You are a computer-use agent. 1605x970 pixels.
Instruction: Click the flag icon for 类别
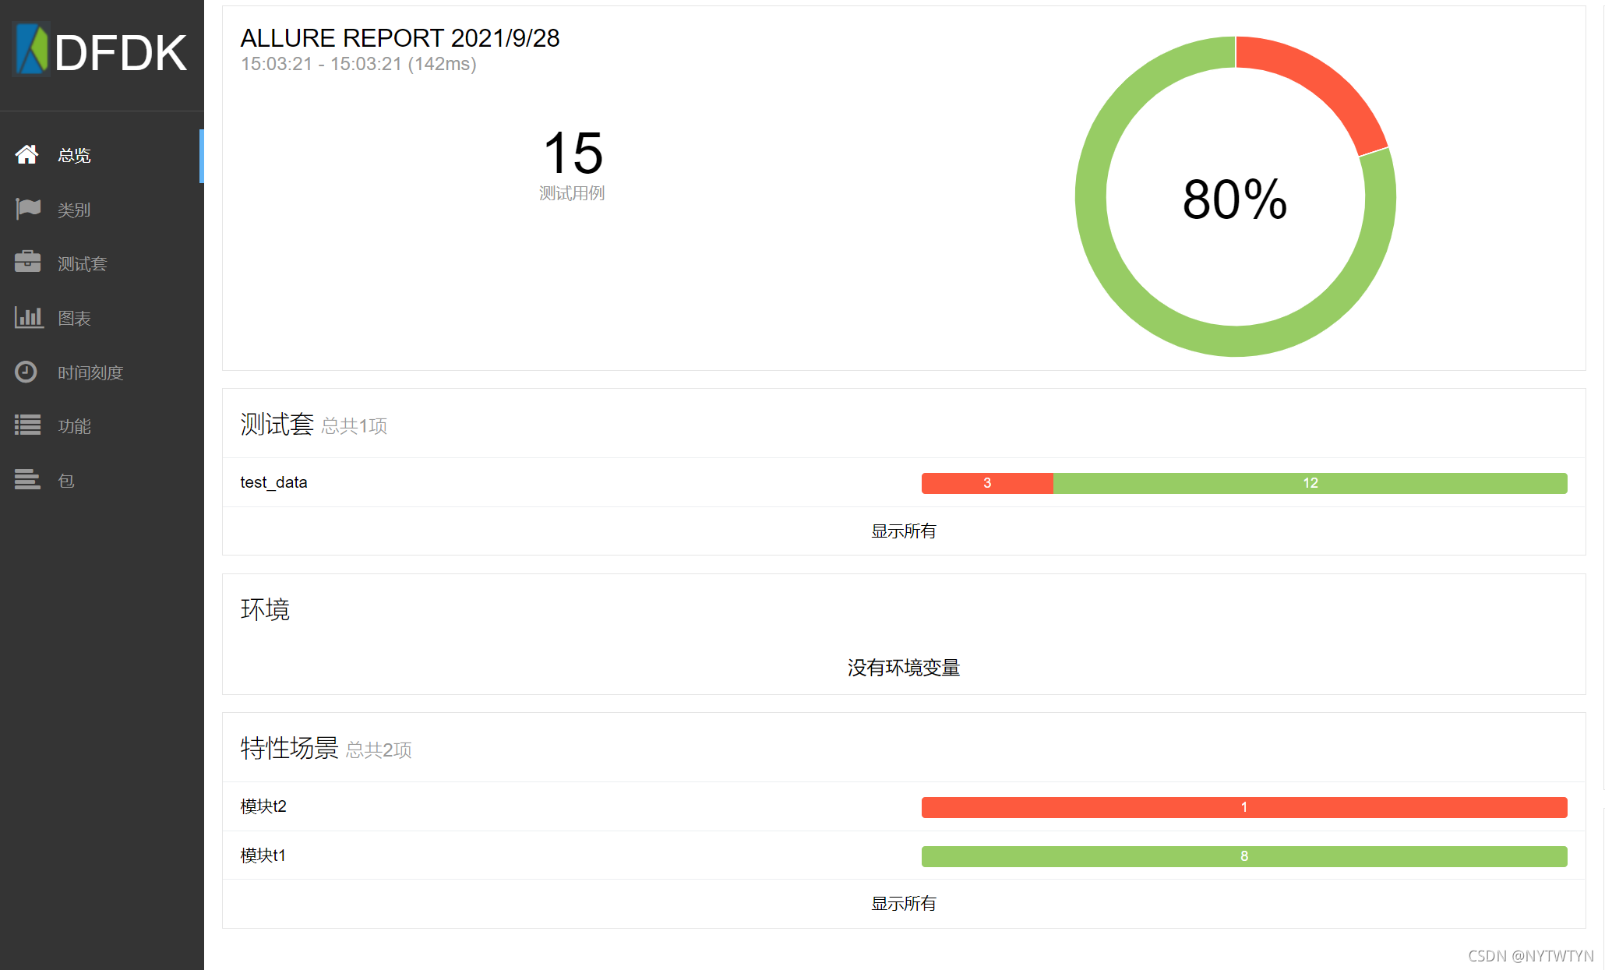pos(28,208)
